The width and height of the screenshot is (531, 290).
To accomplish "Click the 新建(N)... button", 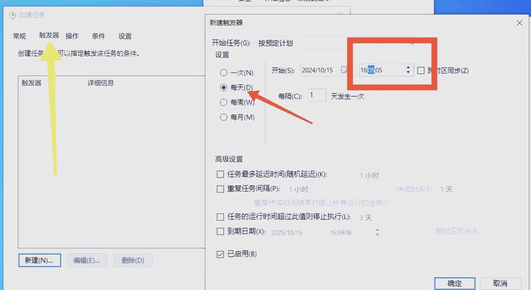I will [39, 260].
